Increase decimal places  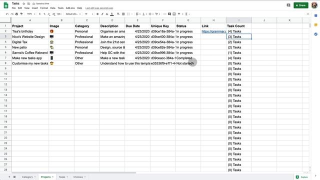54,14
